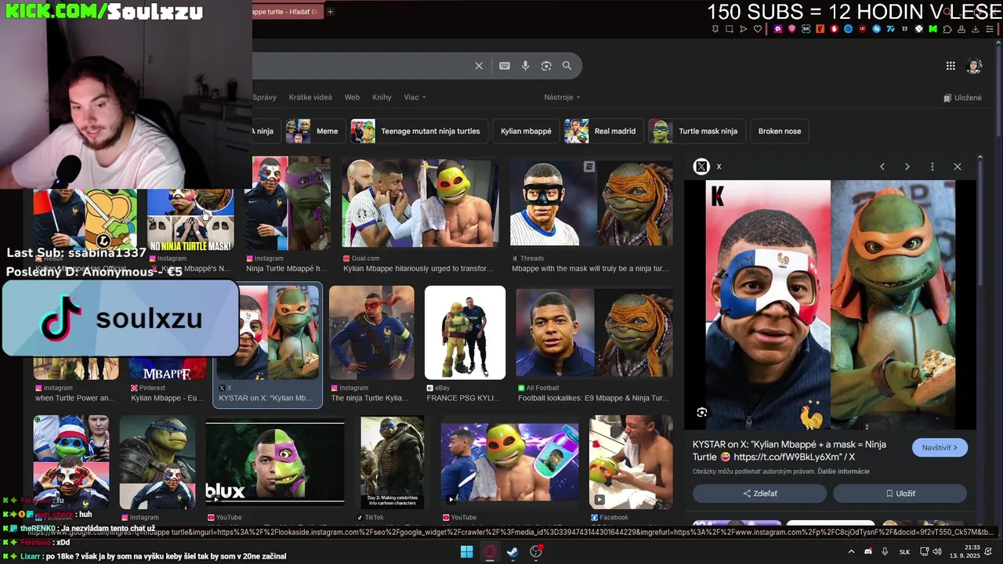The image size is (1003, 564).
Task: Open the Facebook result thumbnail
Action: [x=631, y=462]
